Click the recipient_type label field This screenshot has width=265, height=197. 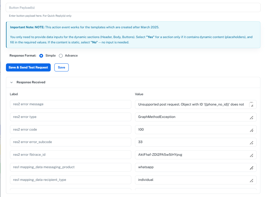tap(70, 180)
